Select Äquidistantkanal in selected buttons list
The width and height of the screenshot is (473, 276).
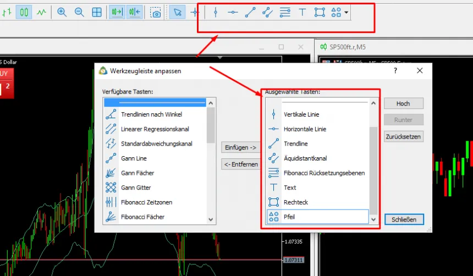[x=318, y=158]
